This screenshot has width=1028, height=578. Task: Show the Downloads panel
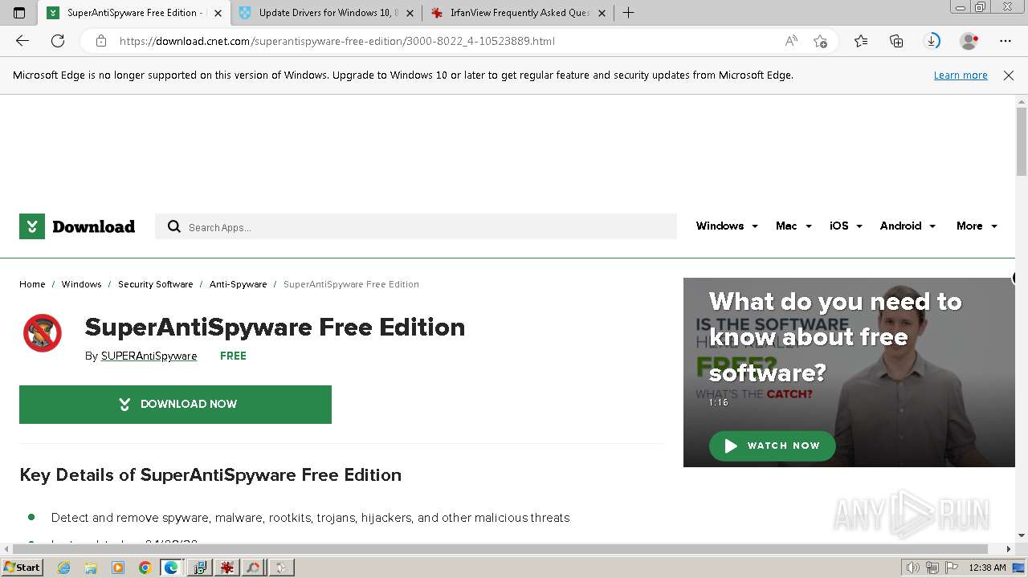pos(932,41)
